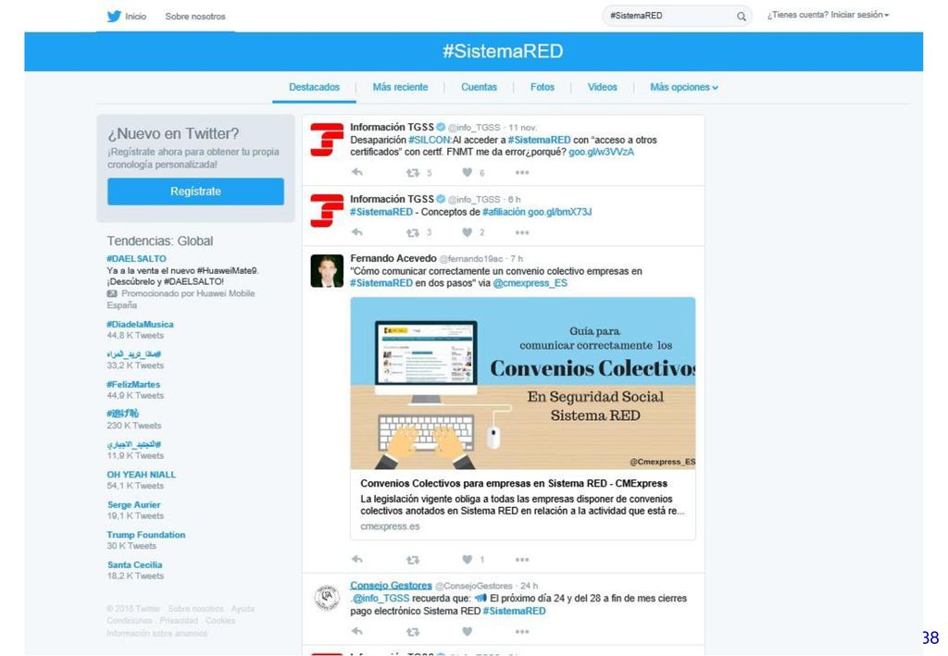Open the @cmexpress_ES mention

(x=530, y=283)
